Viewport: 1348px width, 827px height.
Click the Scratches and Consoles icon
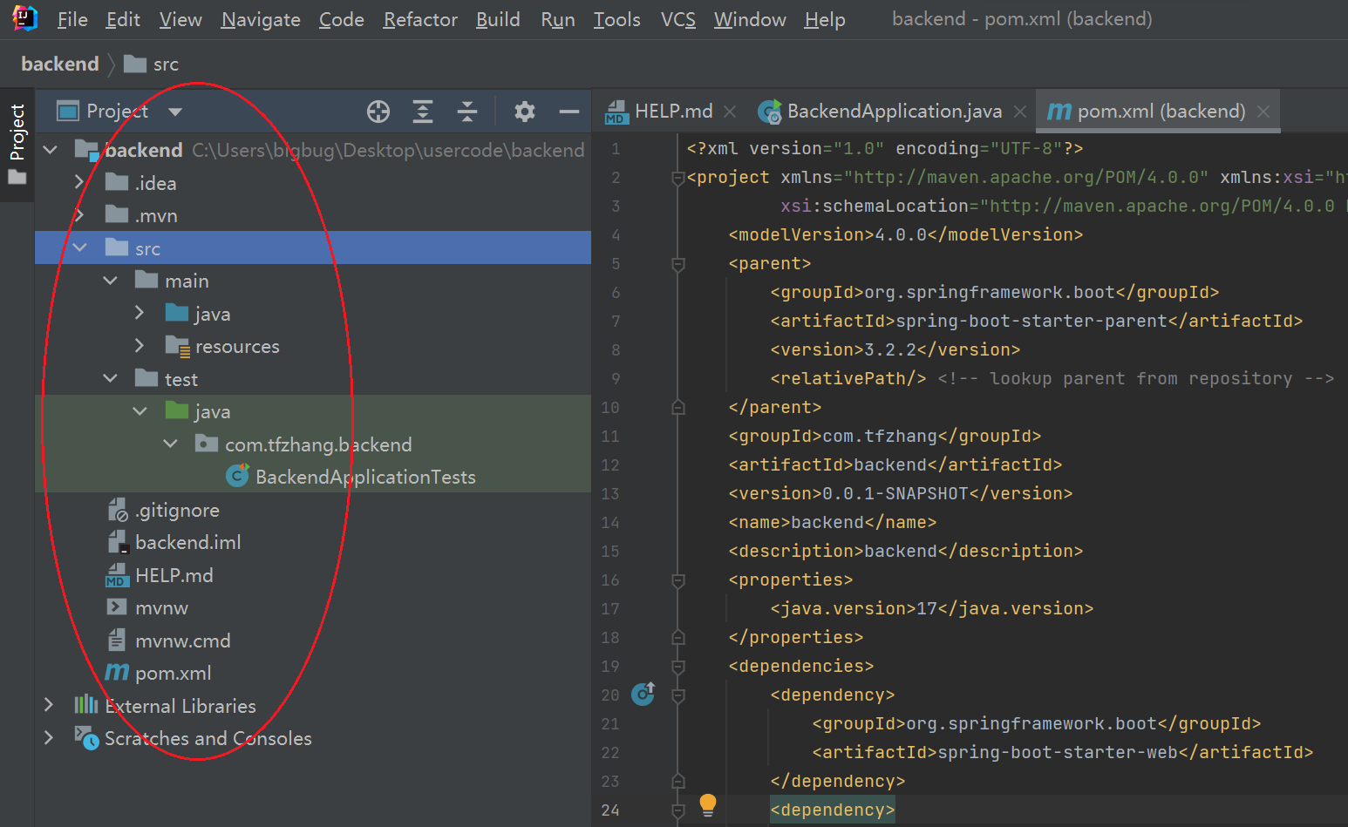86,738
